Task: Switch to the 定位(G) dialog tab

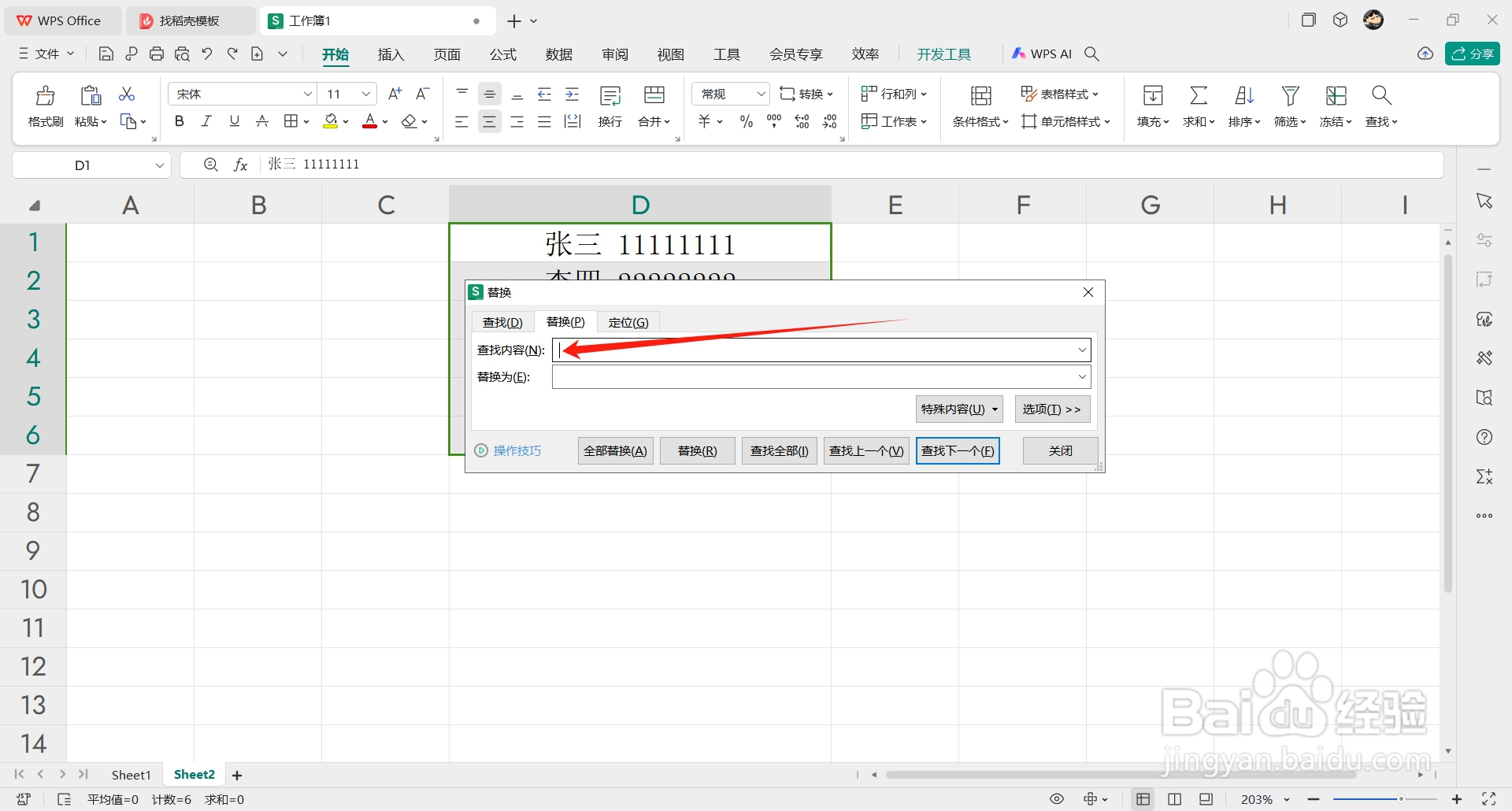Action: pos(628,322)
